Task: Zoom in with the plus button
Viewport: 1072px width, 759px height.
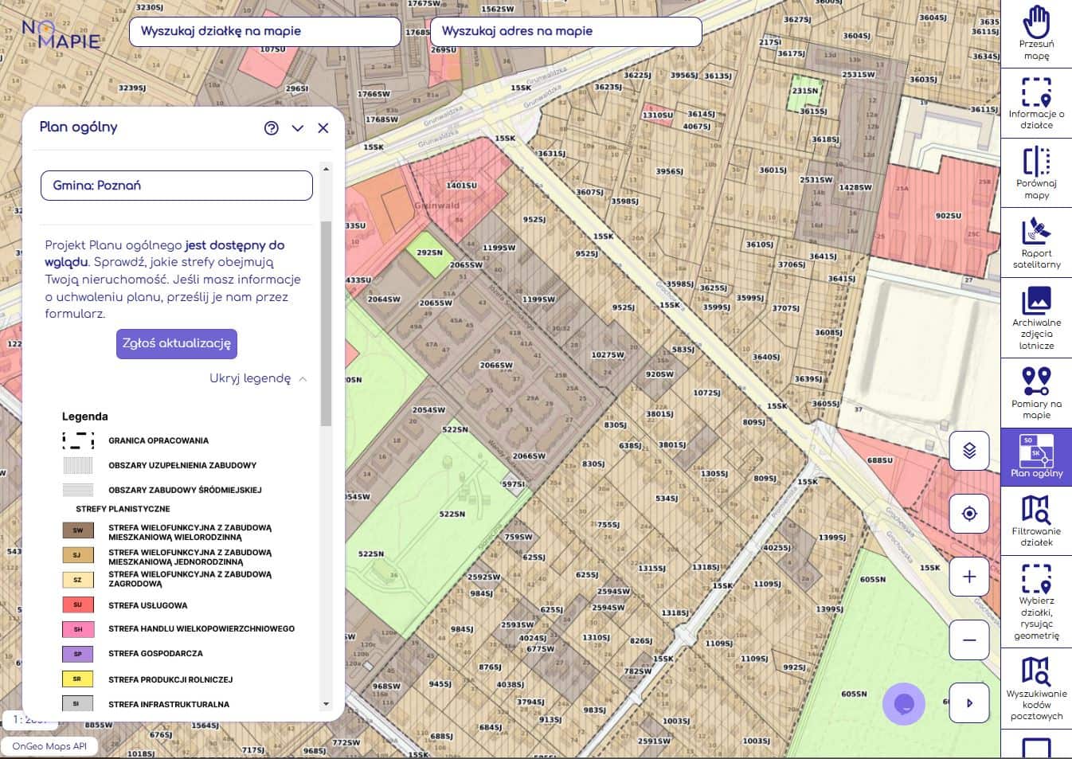Action: (x=969, y=577)
